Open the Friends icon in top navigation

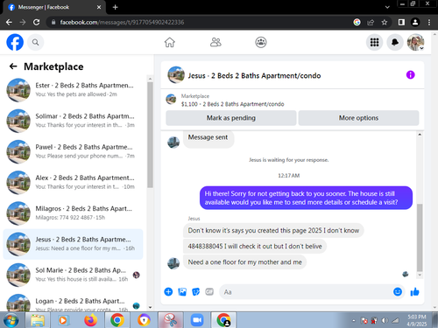click(215, 43)
